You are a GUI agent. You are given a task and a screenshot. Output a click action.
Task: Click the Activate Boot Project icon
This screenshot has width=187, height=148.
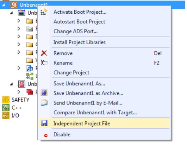click(44, 12)
